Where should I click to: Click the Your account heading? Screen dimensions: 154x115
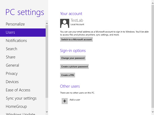pyautogui.click(x=71, y=13)
